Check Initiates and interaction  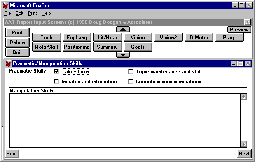click(x=56, y=81)
